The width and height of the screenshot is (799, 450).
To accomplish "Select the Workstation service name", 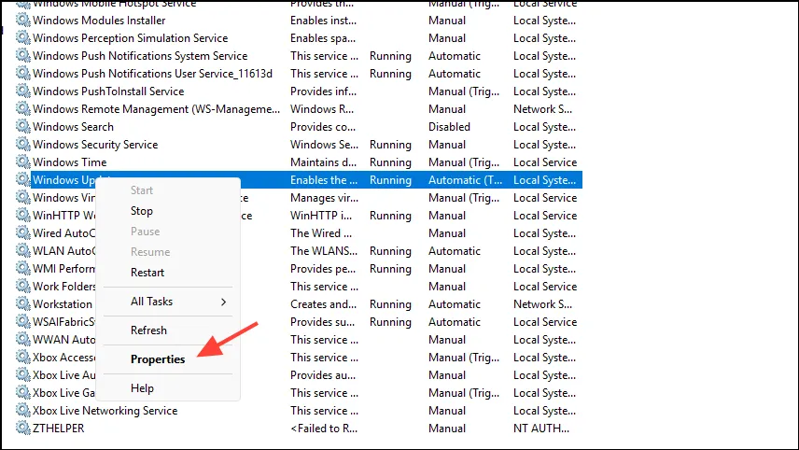I will [x=63, y=304].
